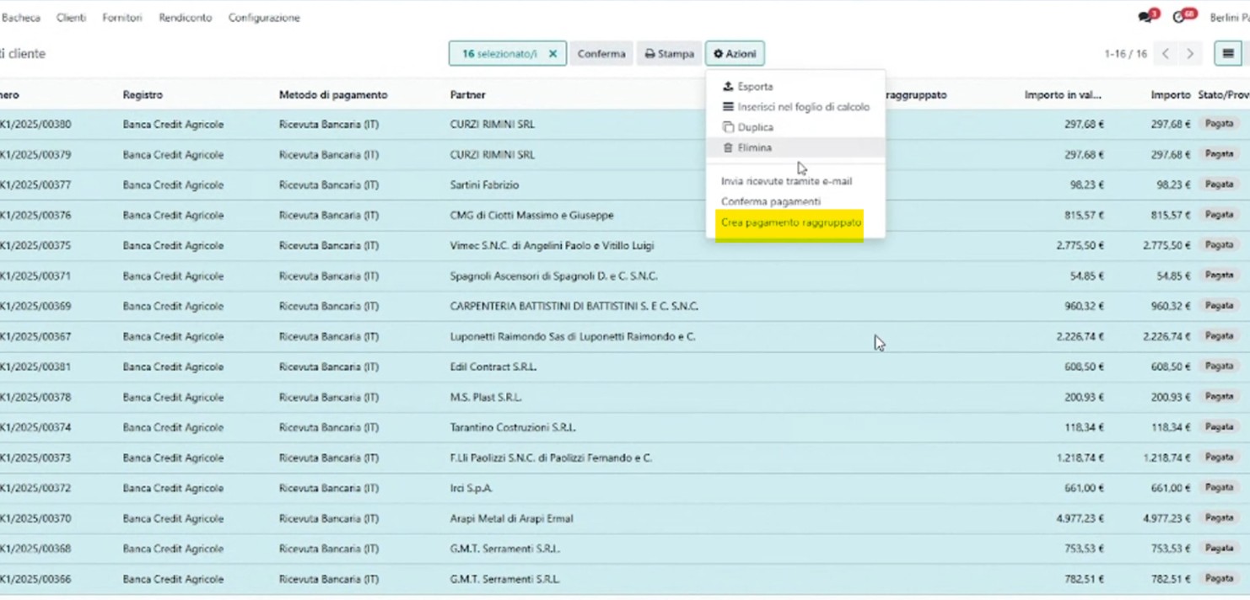The height and width of the screenshot is (600, 1250).
Task: Open the Azioni gear dropdown
Action: pos(735,54)
